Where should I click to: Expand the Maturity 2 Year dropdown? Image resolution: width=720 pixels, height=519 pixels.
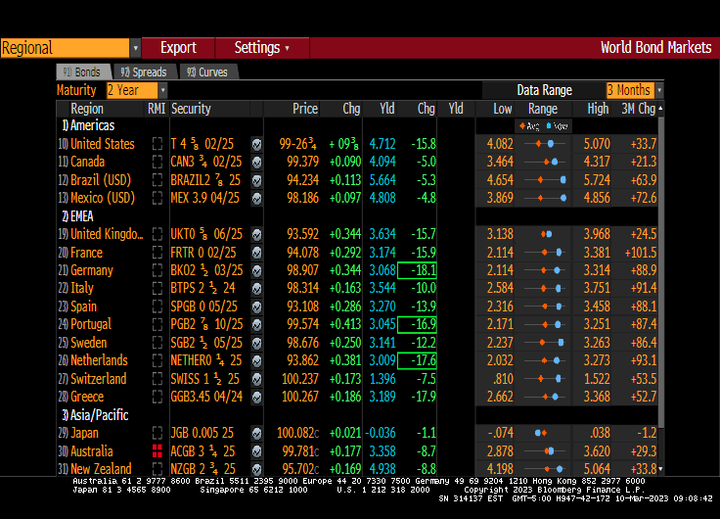pos(136,90)
